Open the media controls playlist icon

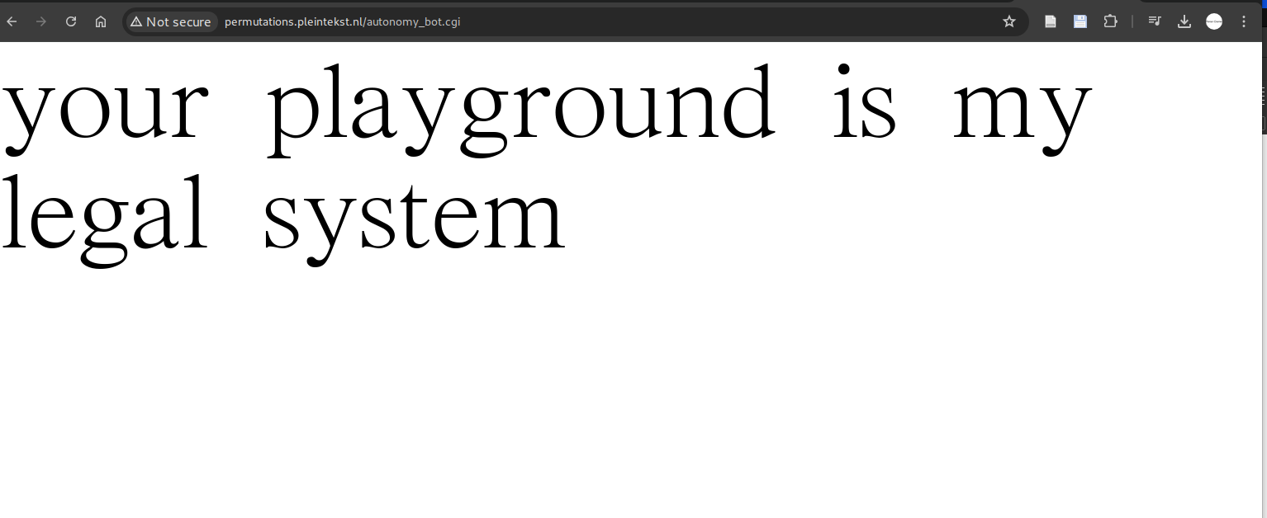pos(1155,21)
